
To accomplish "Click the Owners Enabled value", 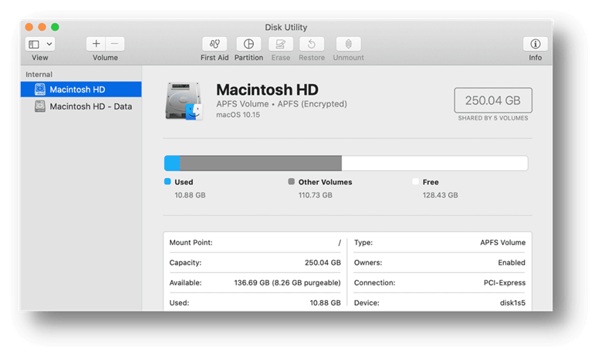I will (x=512, y=262).
